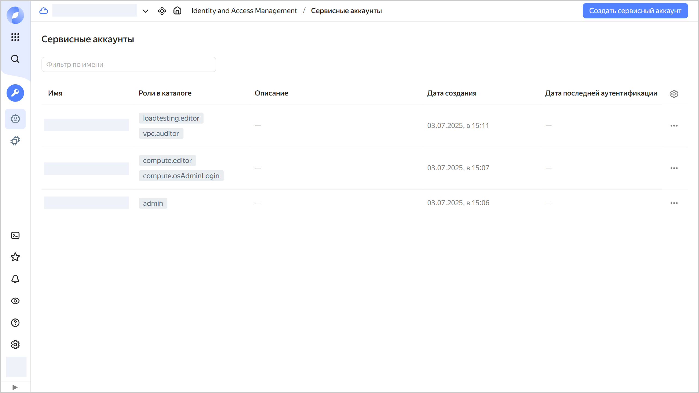This screenshot has width=699, height=393.
Task: Click Создать сервисный аккаунт button
Action: [635, 11]
